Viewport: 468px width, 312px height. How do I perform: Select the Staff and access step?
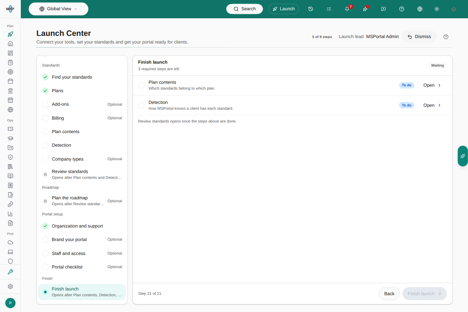(82, 253)
